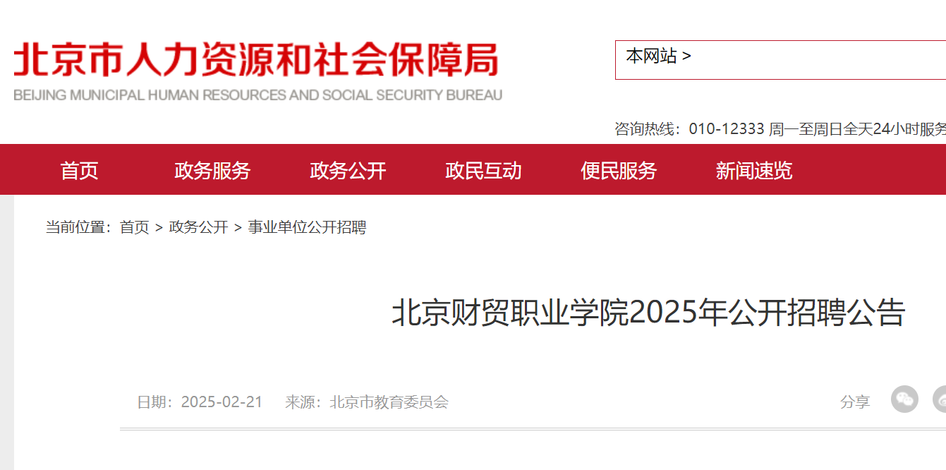Viewport: 946px width, 470px height.
Task: Select 政务公开 in the red navigation bar
Action: coord(348,170)
